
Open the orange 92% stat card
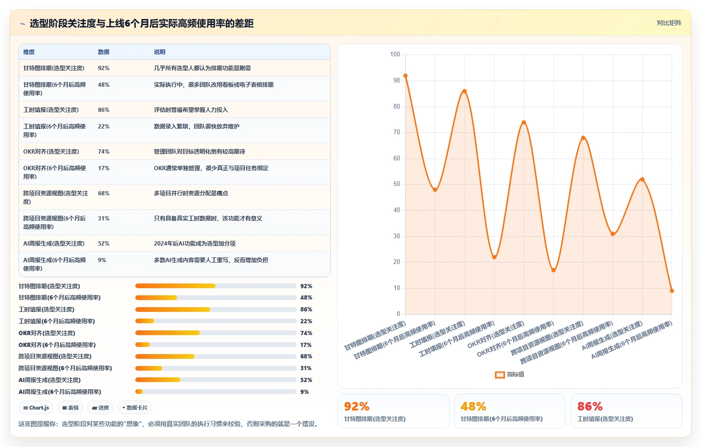tap(393, 411)
